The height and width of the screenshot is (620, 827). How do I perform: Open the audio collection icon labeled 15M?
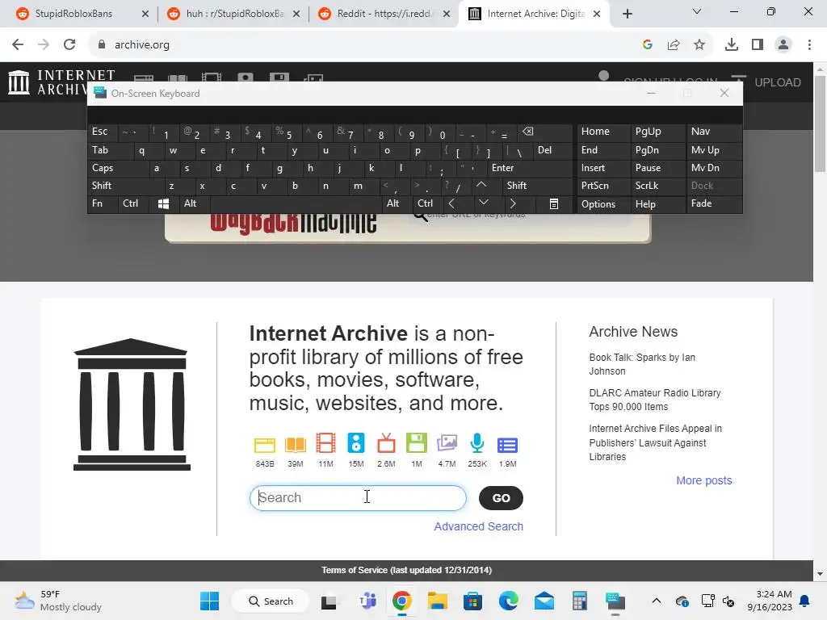pos(356,443)
